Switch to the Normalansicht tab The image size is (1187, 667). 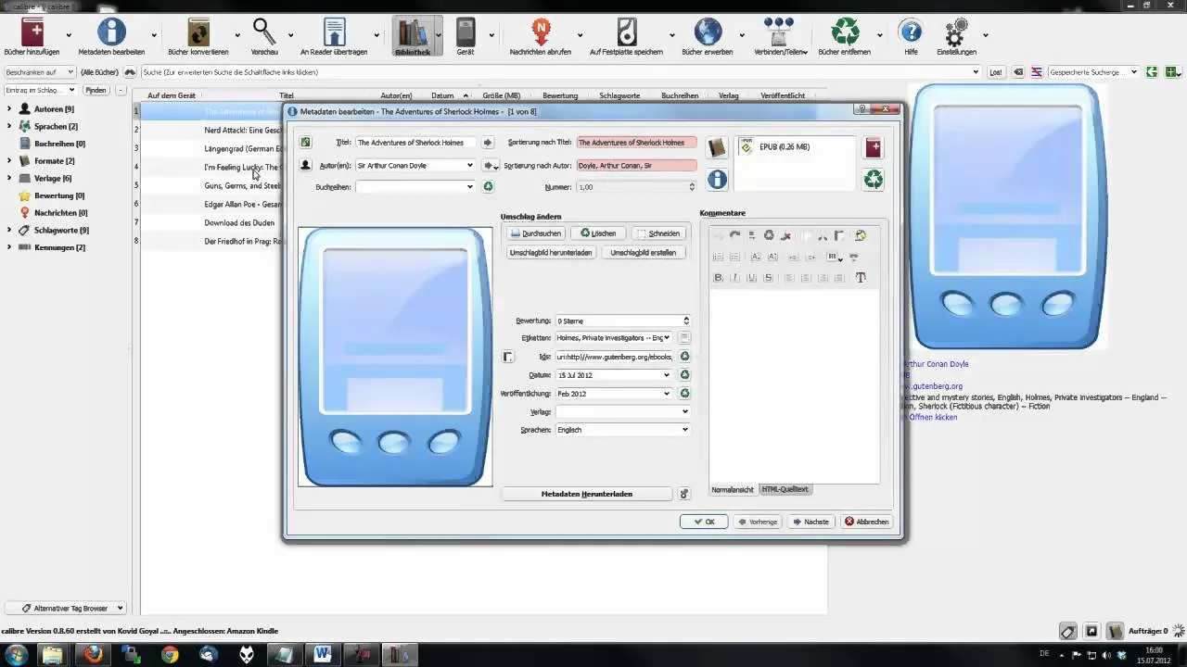733,489
